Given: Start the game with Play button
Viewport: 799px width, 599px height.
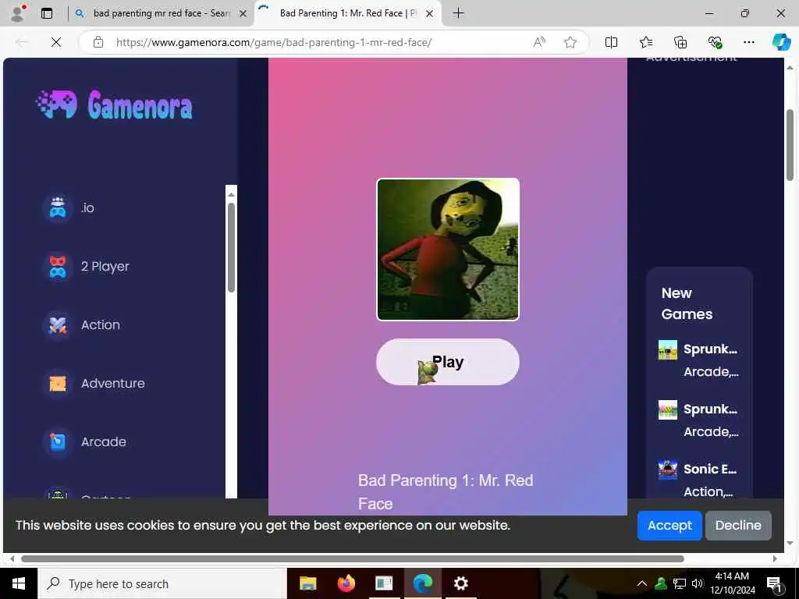Looking at the screenshot, I should pyautogui.click(x=447, y=362).
